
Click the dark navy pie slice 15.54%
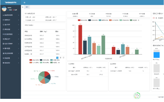pyautogui.click(x=48, y=77)
